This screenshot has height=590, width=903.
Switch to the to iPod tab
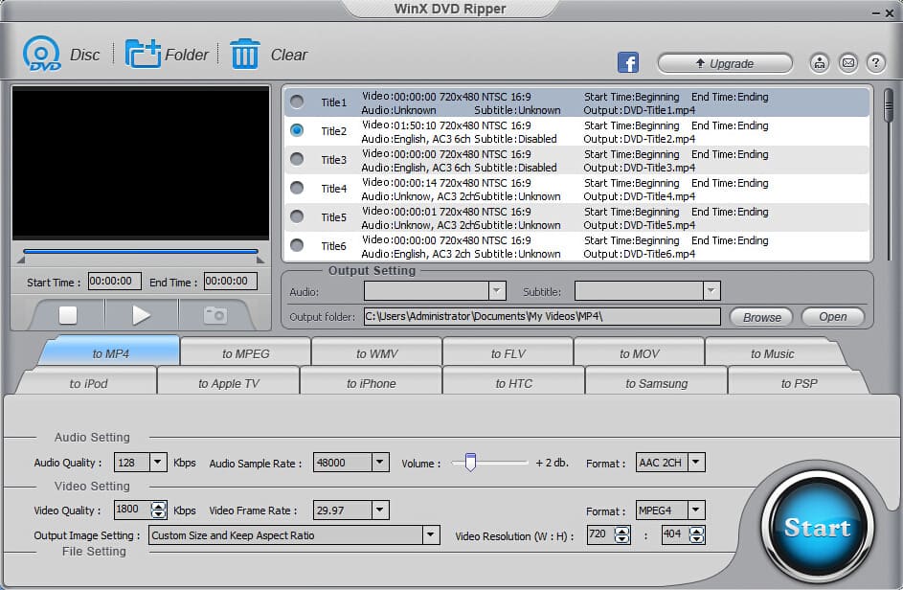pyautogui.click(x=89, y=383)
